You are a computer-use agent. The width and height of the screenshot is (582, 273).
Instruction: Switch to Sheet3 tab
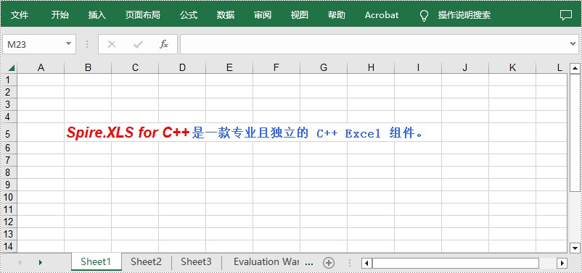click(x=197, y=261)
